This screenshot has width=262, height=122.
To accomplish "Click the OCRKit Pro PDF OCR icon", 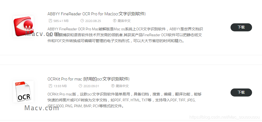I will tap(23, 92).
